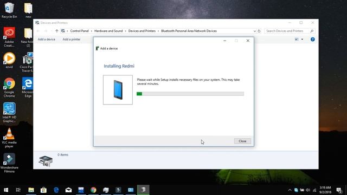Screen dimensions: 347x195
Task: Open File Explorer from taskbar
Action: point(31,190)
